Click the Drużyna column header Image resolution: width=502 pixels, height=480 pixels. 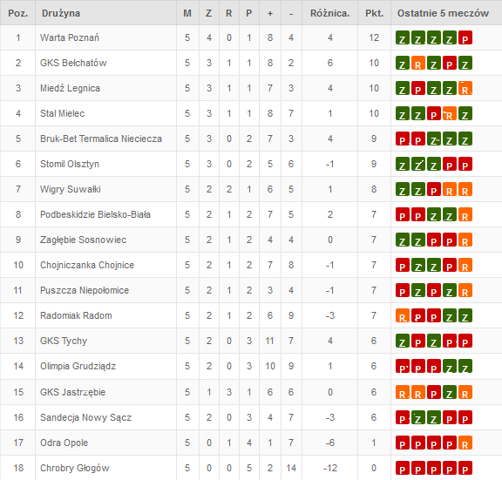tap(61, 13)
